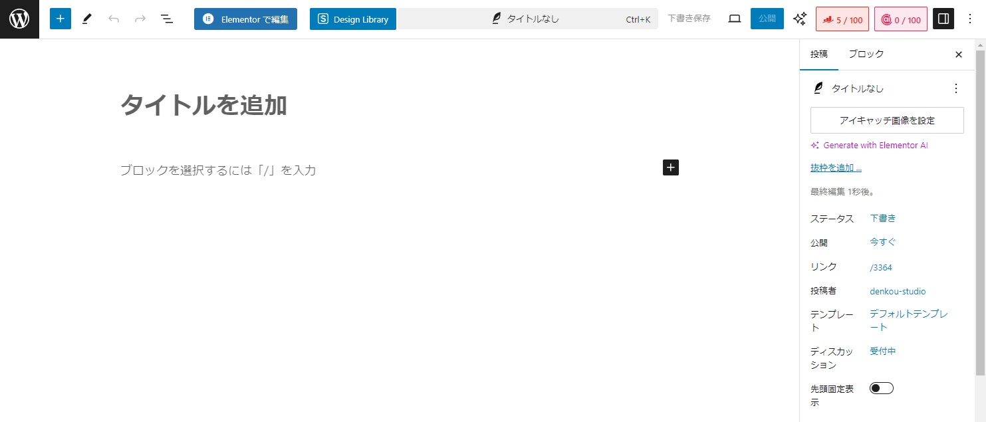986x422 pixels.
Task: Open the document overview list icon
Action: (x=167, y=19)
